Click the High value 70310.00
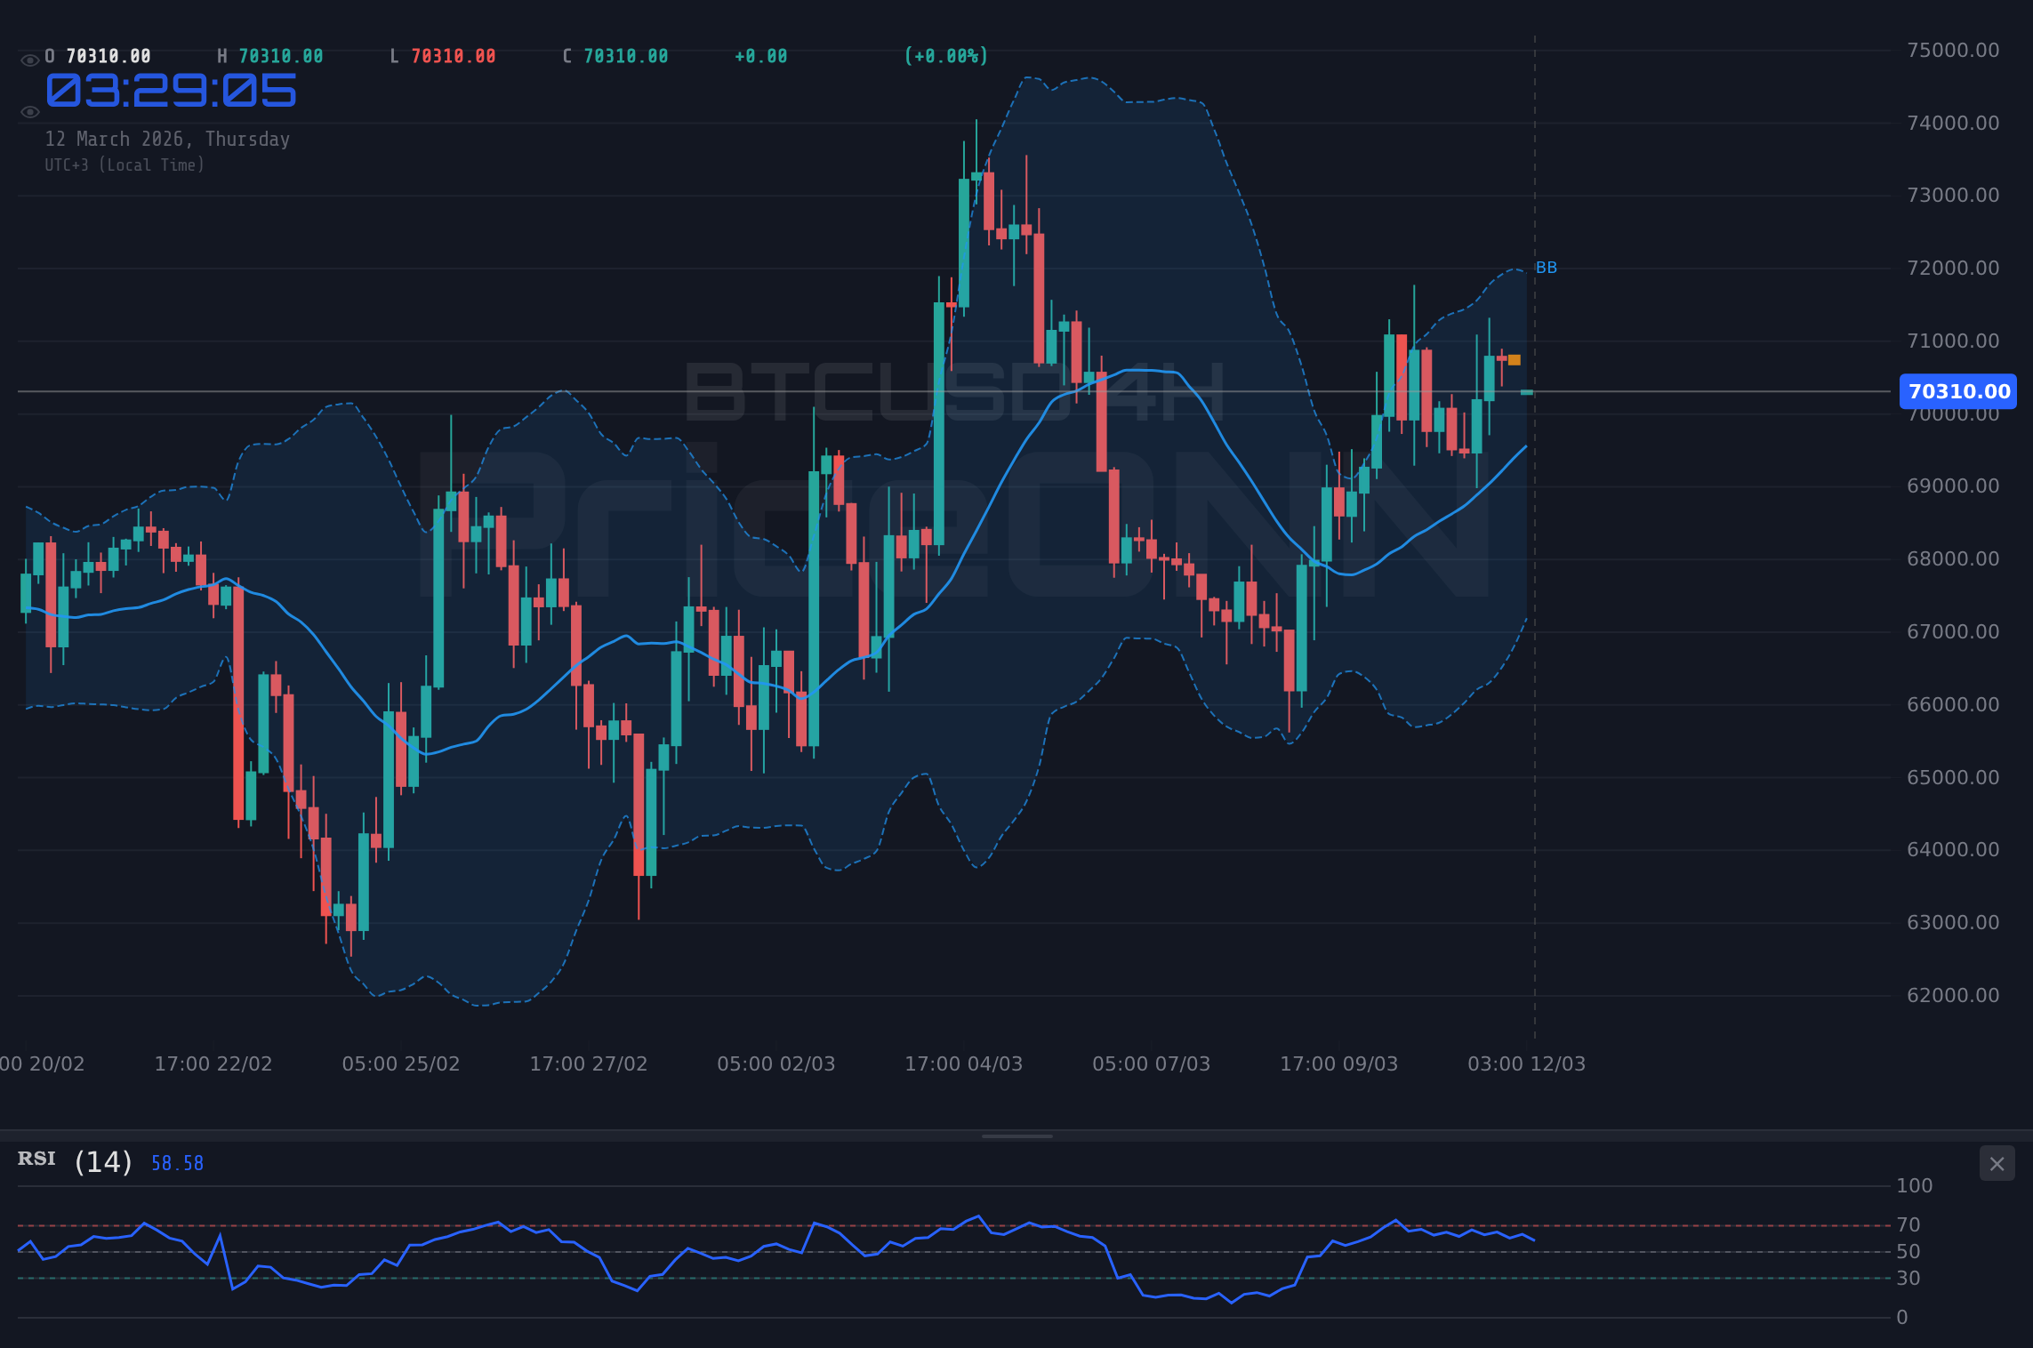 click(x=281, y=57)
